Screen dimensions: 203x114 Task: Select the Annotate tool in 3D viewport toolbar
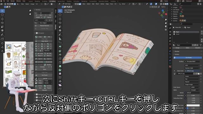(x=60, y=35)
